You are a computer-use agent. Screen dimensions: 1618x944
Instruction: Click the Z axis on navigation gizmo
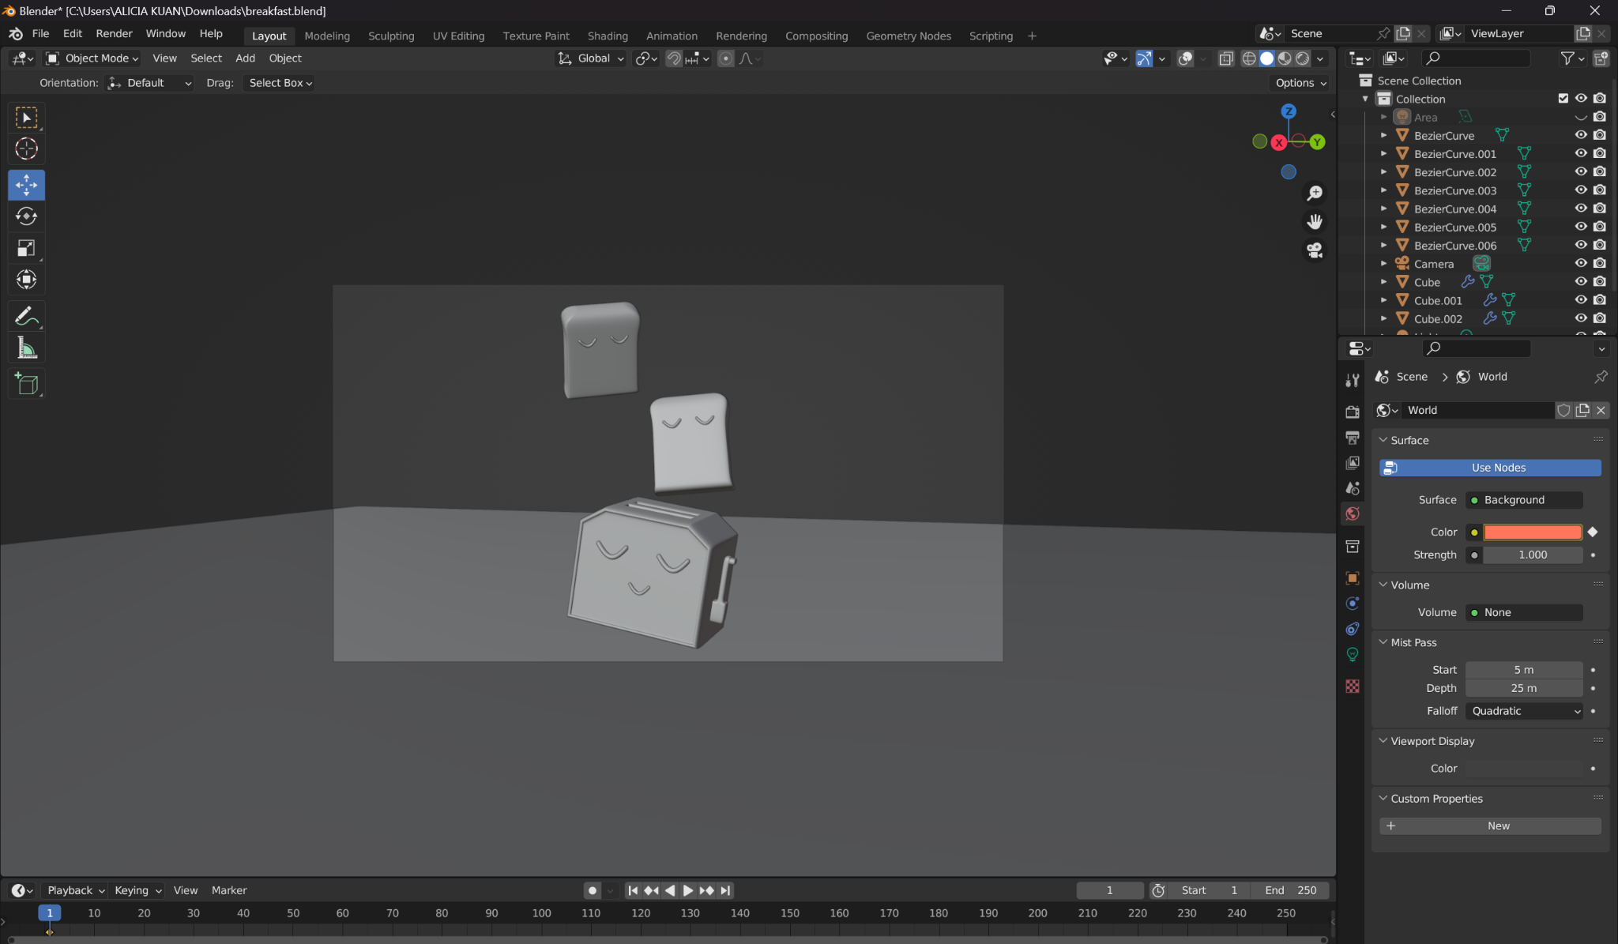click(x=1289, y=111)
